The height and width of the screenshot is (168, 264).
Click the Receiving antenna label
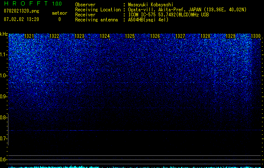coord(97,20)
